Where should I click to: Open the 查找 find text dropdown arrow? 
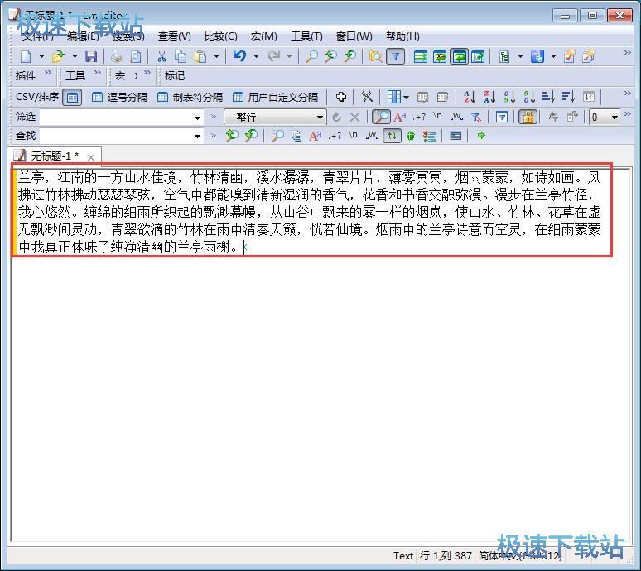tap(197, 136)
